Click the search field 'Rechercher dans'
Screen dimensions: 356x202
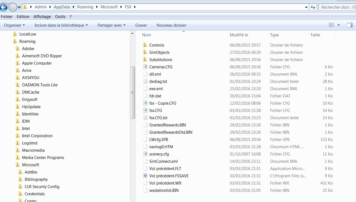337,7
